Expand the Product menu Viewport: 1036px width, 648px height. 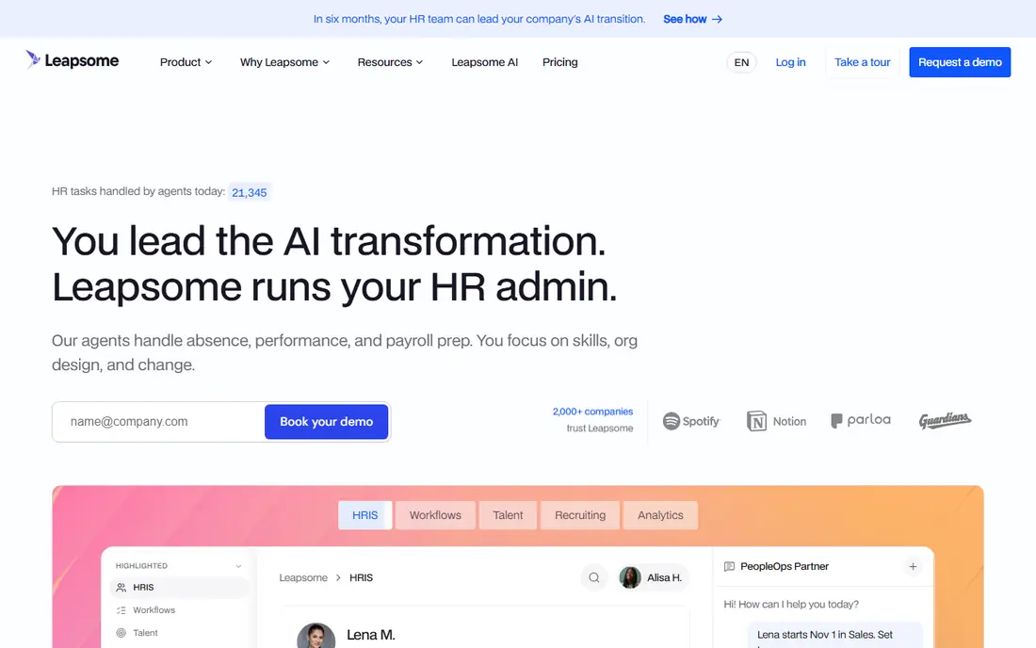click(x=186, y=62)
